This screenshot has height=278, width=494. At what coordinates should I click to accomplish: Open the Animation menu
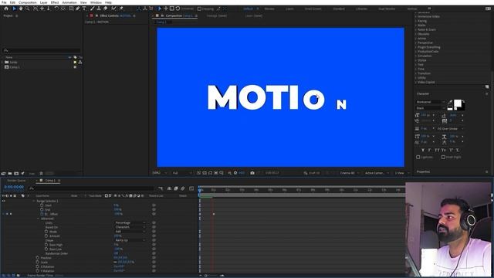point(69,2)
